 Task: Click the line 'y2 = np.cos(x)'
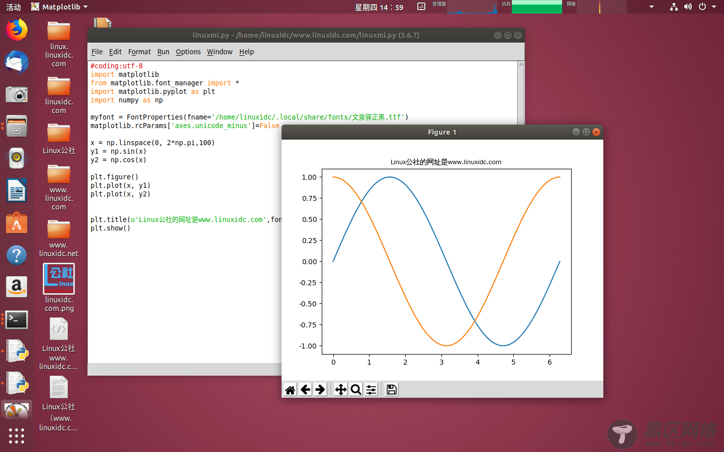118,160
